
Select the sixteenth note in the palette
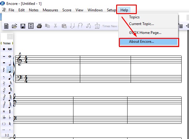(x=10, y=84)
